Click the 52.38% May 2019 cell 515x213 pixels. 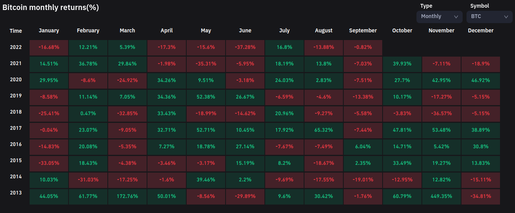pos(206,97)
